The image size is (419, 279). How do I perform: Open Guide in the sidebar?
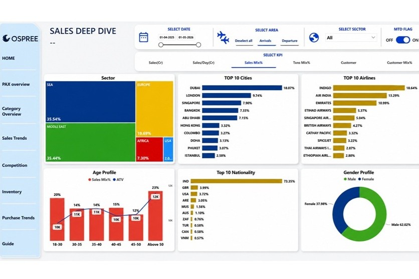[x=8, y=243]
